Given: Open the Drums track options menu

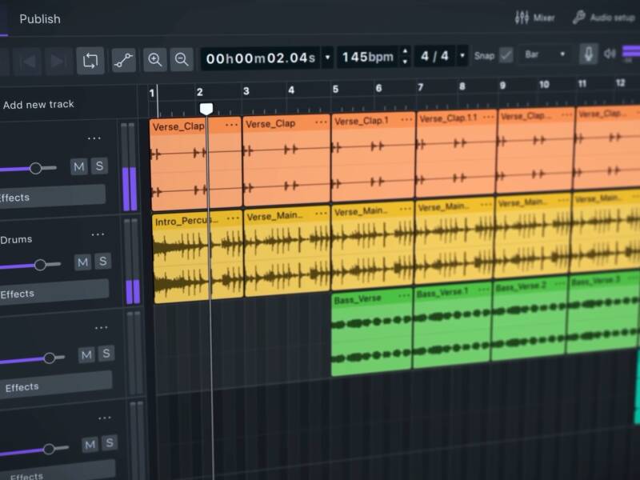Looking at the screenshot, I should (98, 234).
